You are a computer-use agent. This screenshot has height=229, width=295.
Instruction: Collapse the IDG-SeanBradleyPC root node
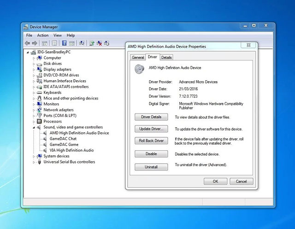tap(28, 52)
